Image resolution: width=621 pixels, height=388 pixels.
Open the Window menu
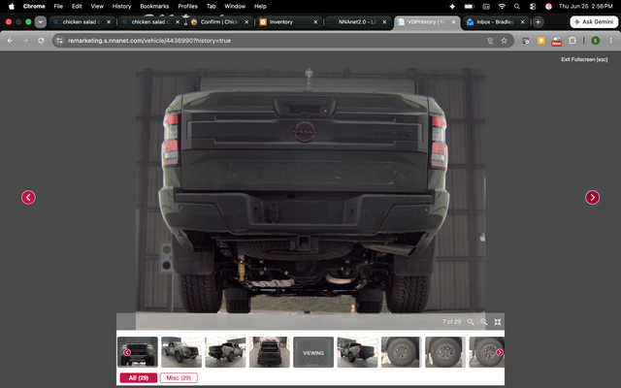[235, 7]
